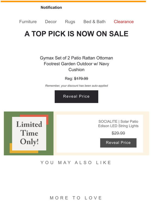Click the blank product image beside SOCIALITE lights

coord(76,133)
